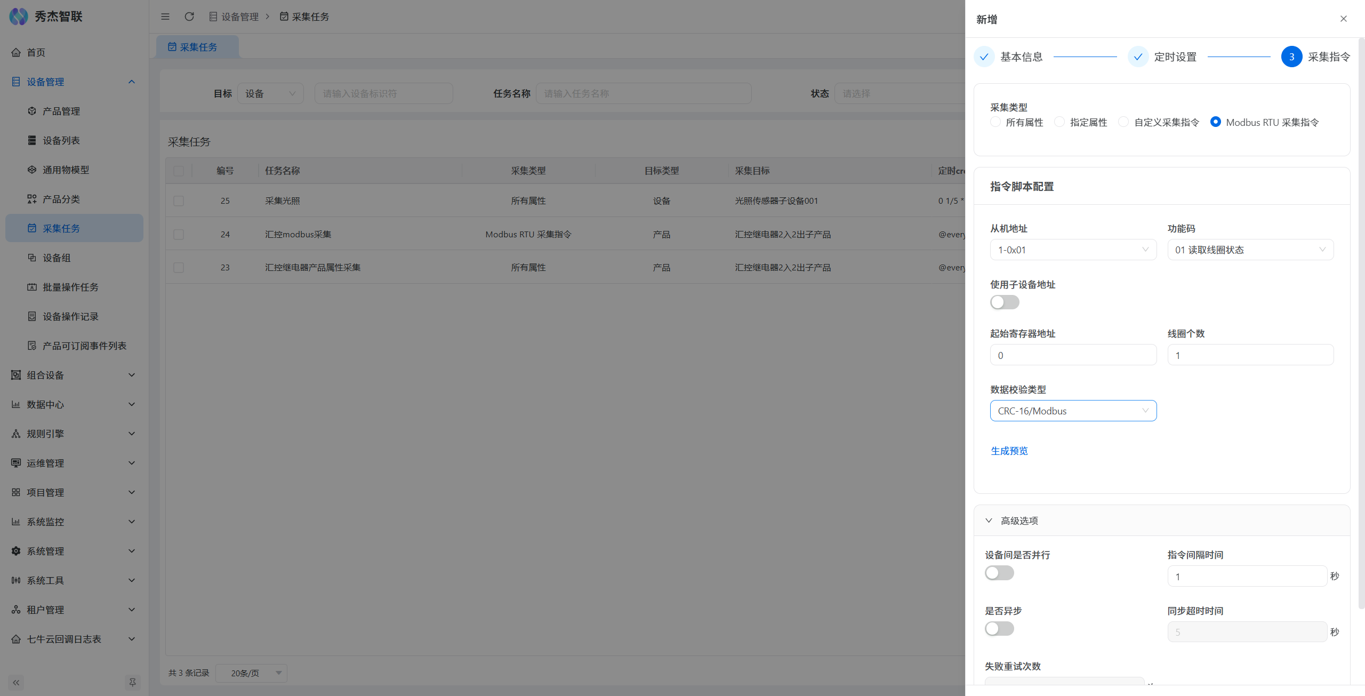
Task: Open the 设备组 menu item
Action: [57, 258]
